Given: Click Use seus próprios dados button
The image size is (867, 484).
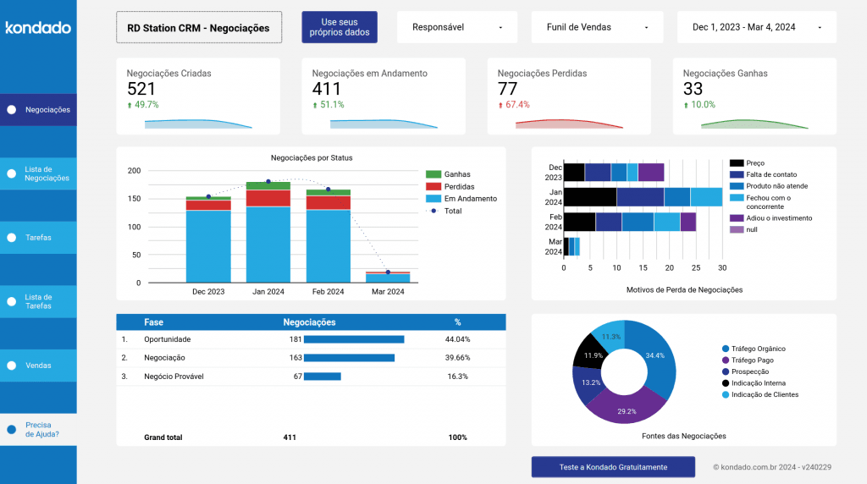Looking at the screenshot, I should (x=340, y=27).
